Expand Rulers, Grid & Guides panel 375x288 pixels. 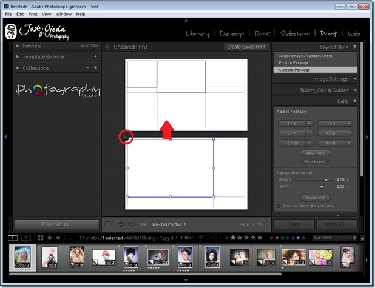pos(354,90)
